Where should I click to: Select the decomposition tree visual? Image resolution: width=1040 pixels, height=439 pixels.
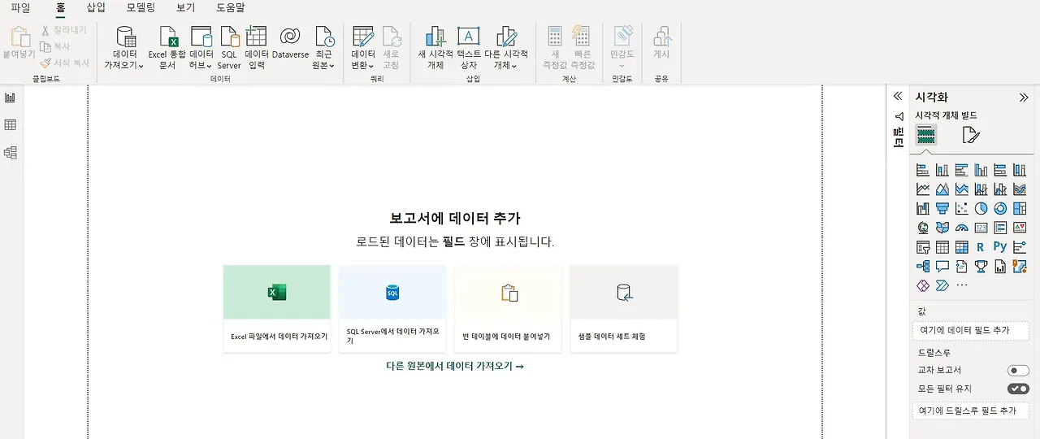923,266
